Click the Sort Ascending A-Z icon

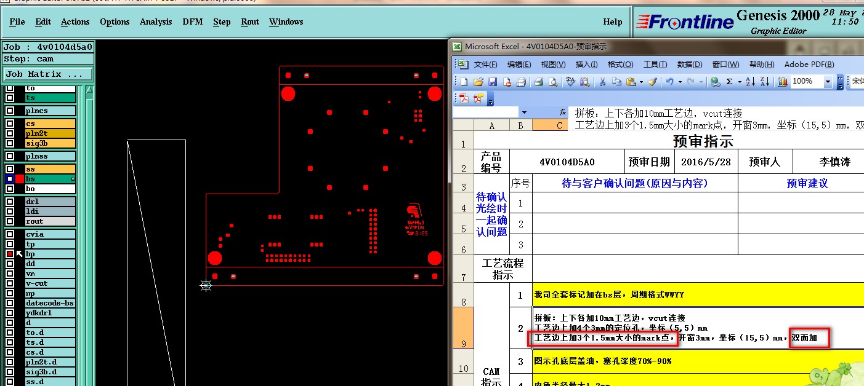coord(750,82)
